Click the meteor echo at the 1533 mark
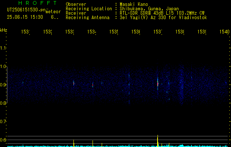 coord(74,83)
